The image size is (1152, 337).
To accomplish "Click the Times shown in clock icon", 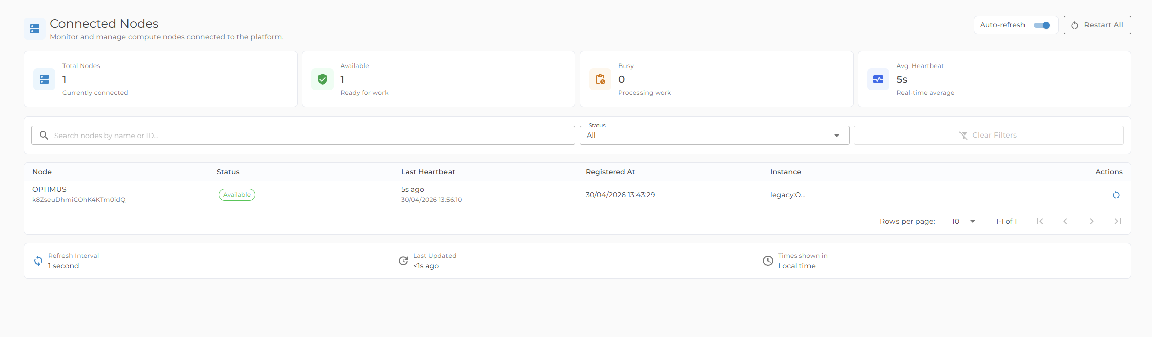I will (x=768, y=261).
